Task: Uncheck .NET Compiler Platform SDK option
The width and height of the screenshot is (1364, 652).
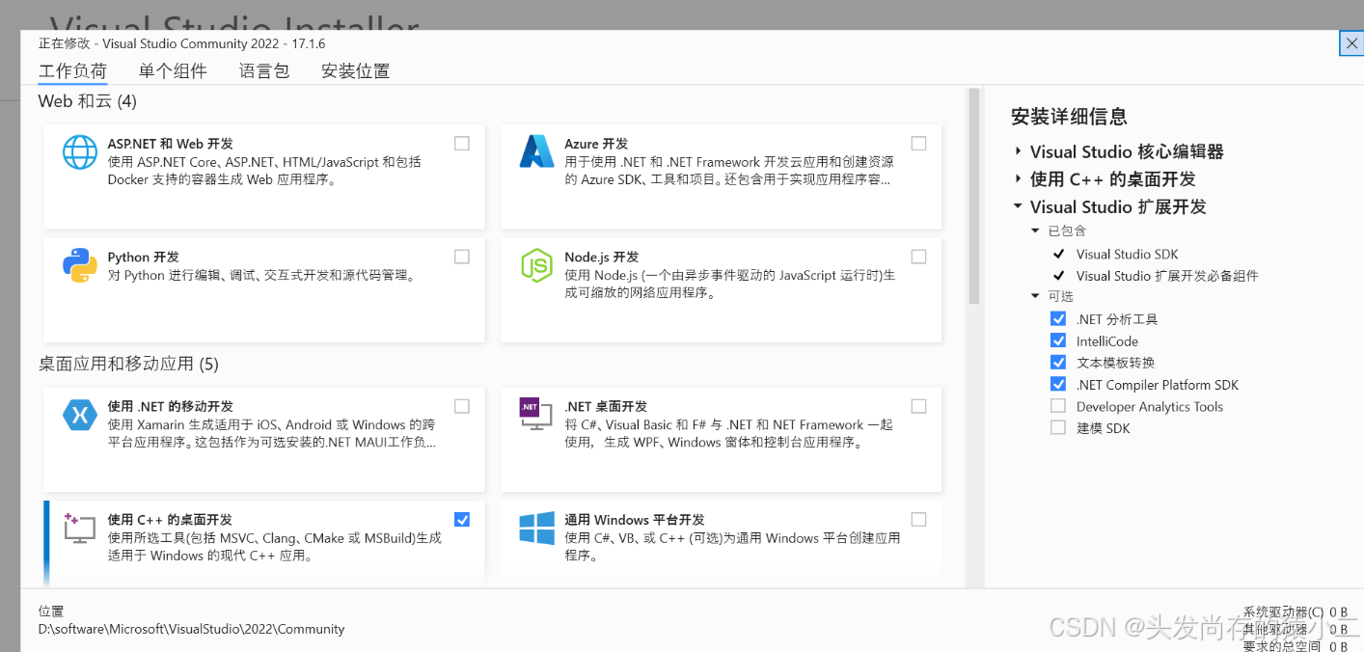Action: pyautogui.click(x=1058, y=384)
